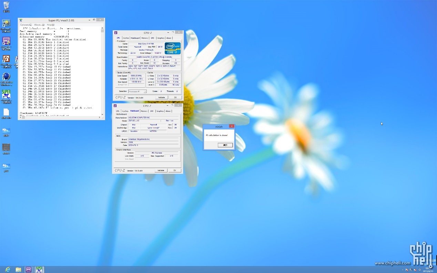The width and height of the screenshot is (437, 273).
Task: Open SPD tab in the CPU-Z processor window
Action: click(152, 38)
